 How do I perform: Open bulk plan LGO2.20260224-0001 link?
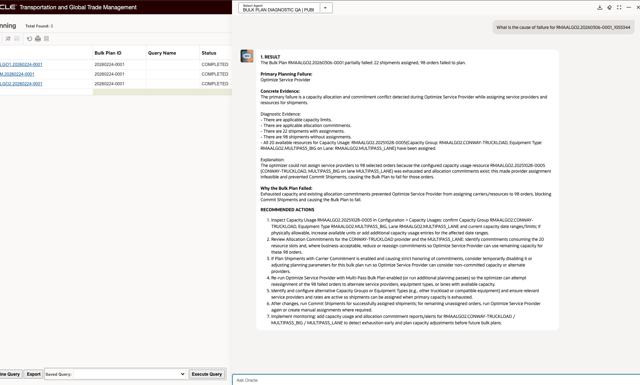coord(21,83)
